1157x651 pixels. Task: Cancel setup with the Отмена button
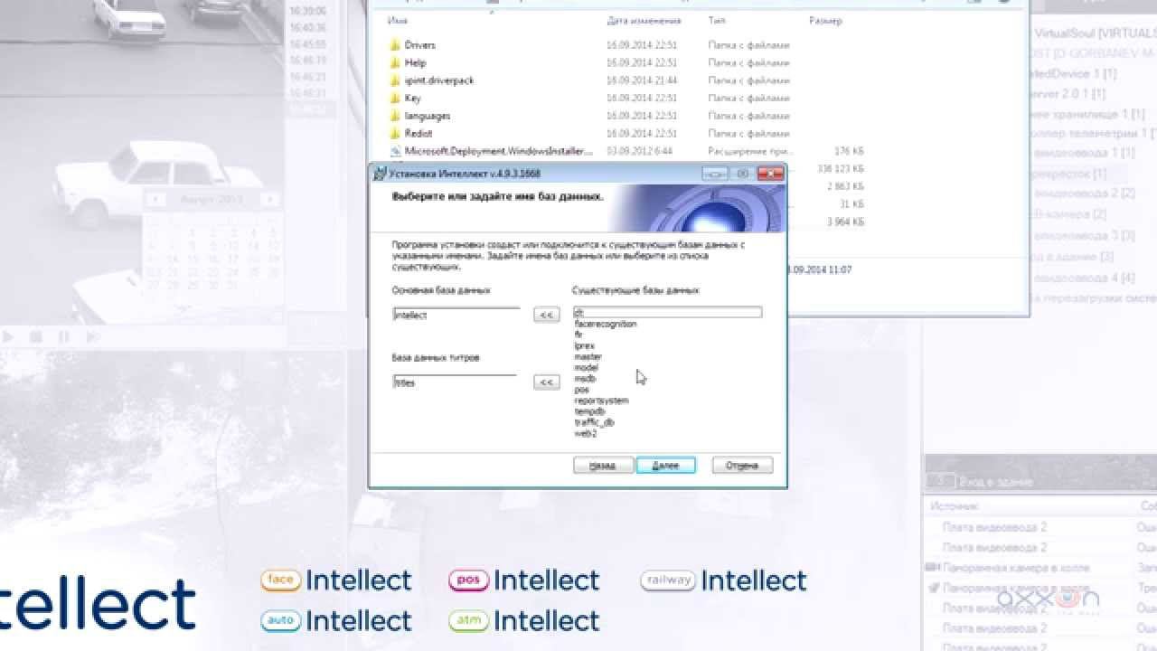click(742, 466)
